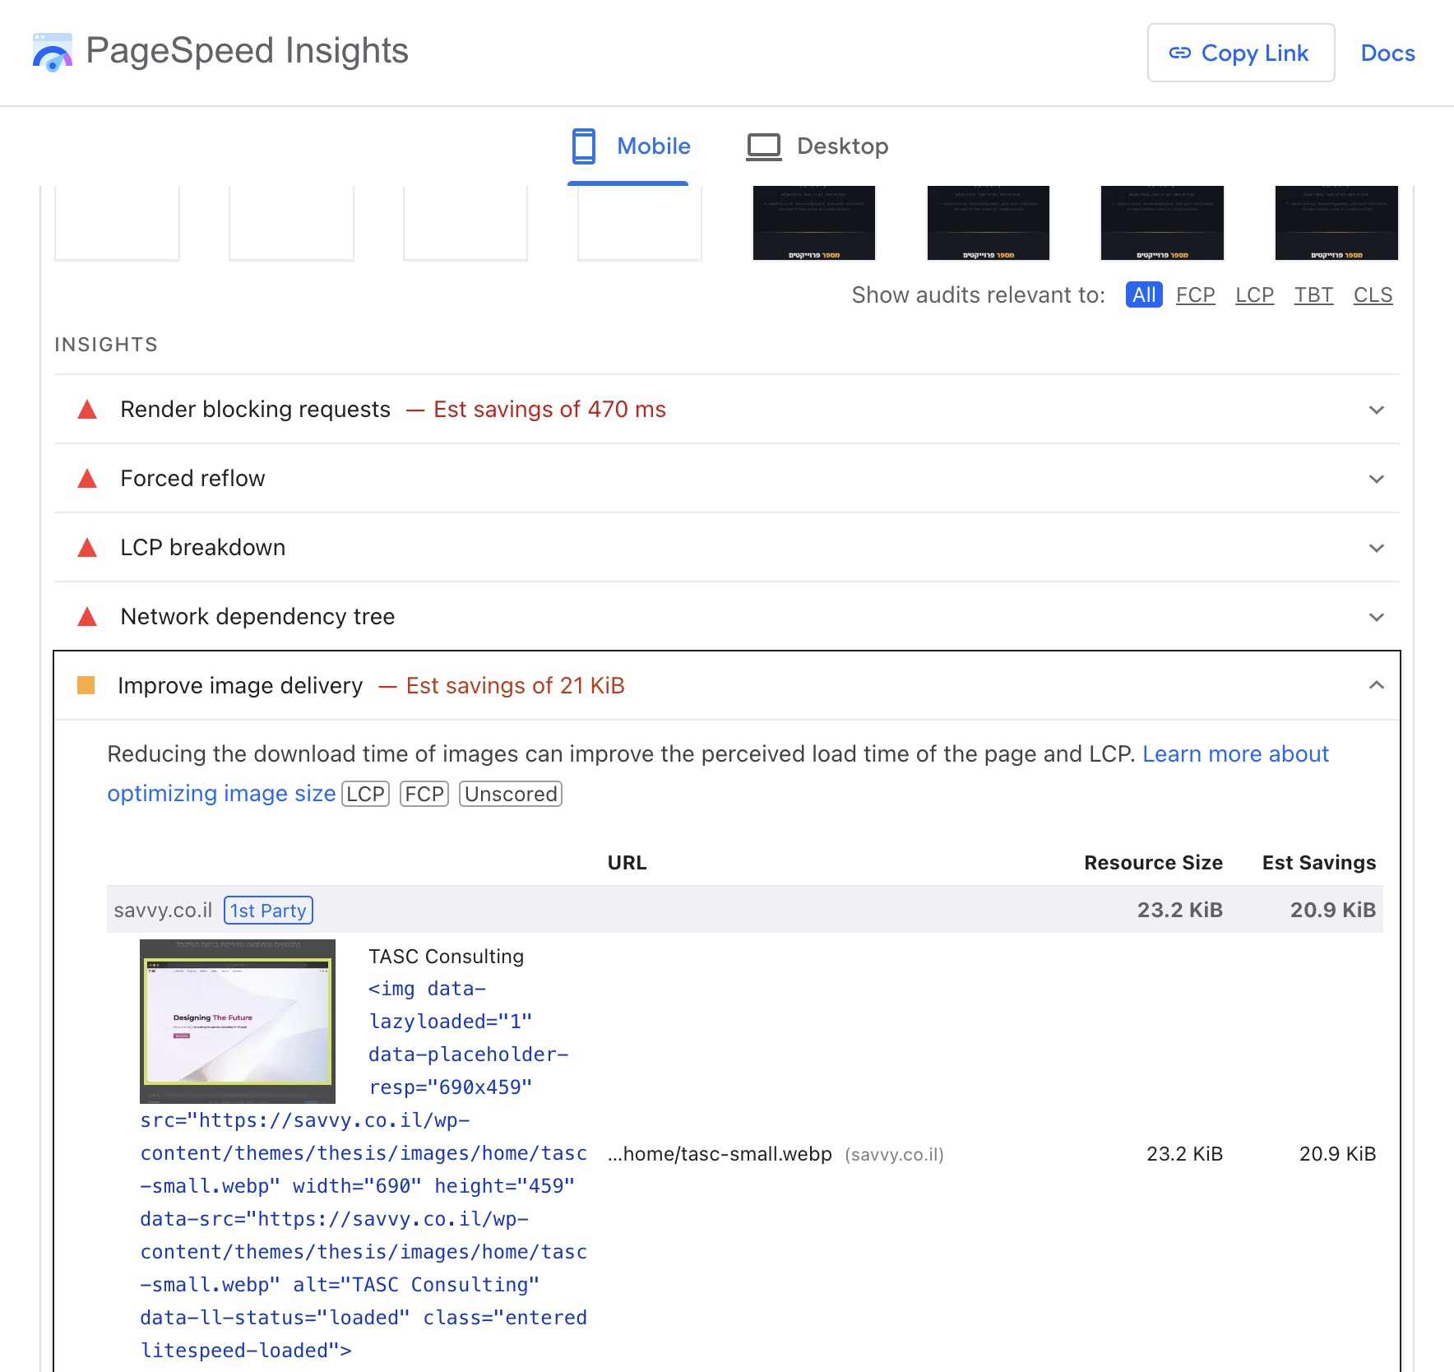Click red triangle beside Network dependency tree

[x=87, y=617]
